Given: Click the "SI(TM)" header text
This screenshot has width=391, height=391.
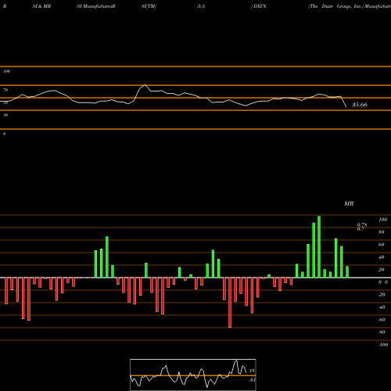Looking at the screenshot, I should click(x=149, y=6).
